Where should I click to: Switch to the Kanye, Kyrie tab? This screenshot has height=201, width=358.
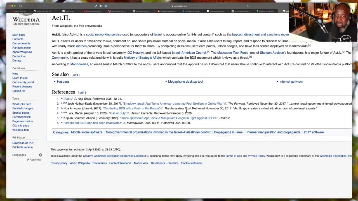[241, 11]
